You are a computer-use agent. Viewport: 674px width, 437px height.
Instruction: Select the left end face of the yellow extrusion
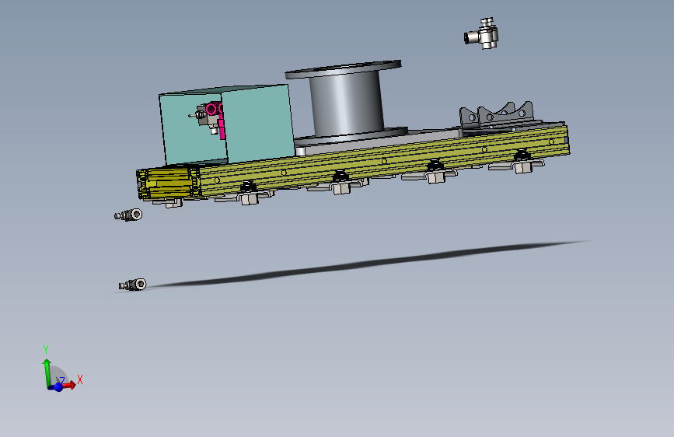(x=169, y=184)
